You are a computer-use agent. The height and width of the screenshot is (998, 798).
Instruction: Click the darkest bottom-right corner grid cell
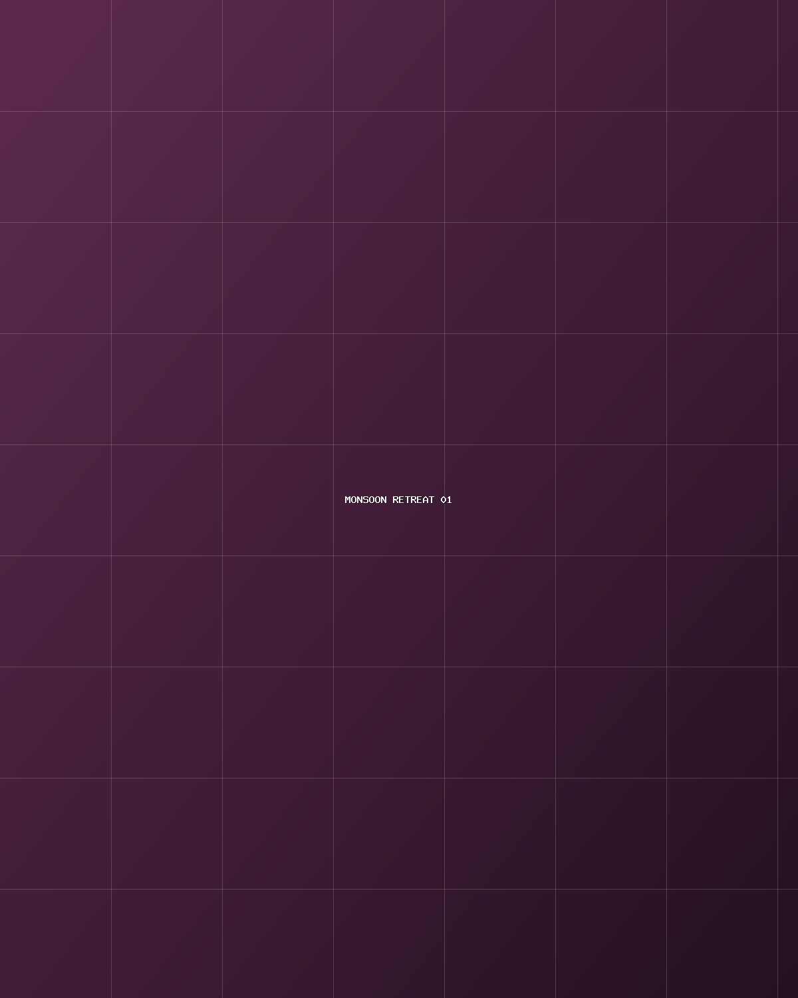(788, 943)
